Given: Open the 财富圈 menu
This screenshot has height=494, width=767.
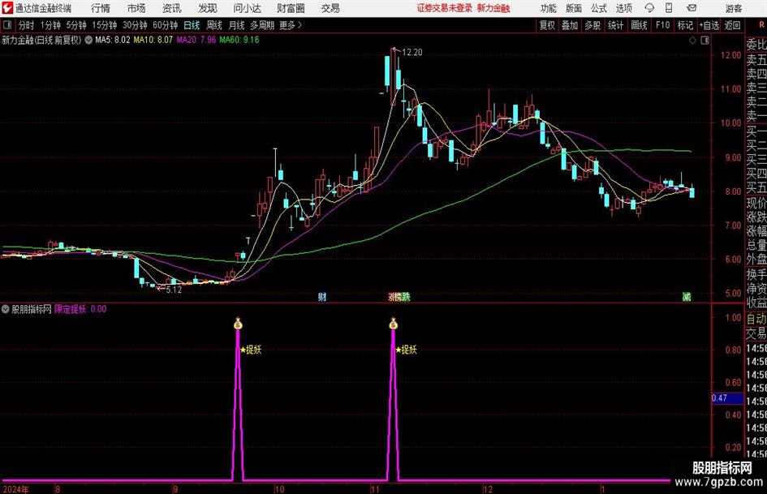Looking at the screenshot, I should [x=291, y=8].
